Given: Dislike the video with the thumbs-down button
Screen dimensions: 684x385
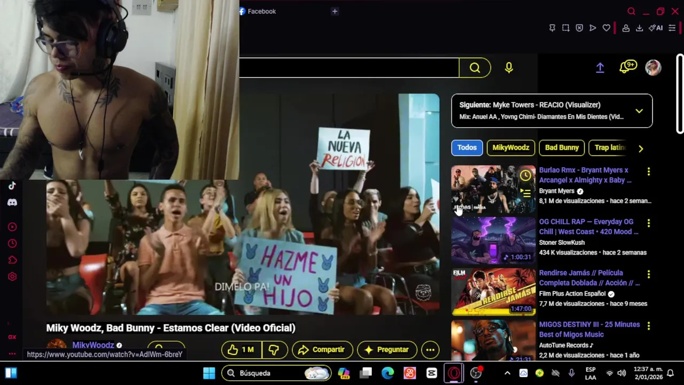Looking at the screenshot, I should [x=275, y=350].
